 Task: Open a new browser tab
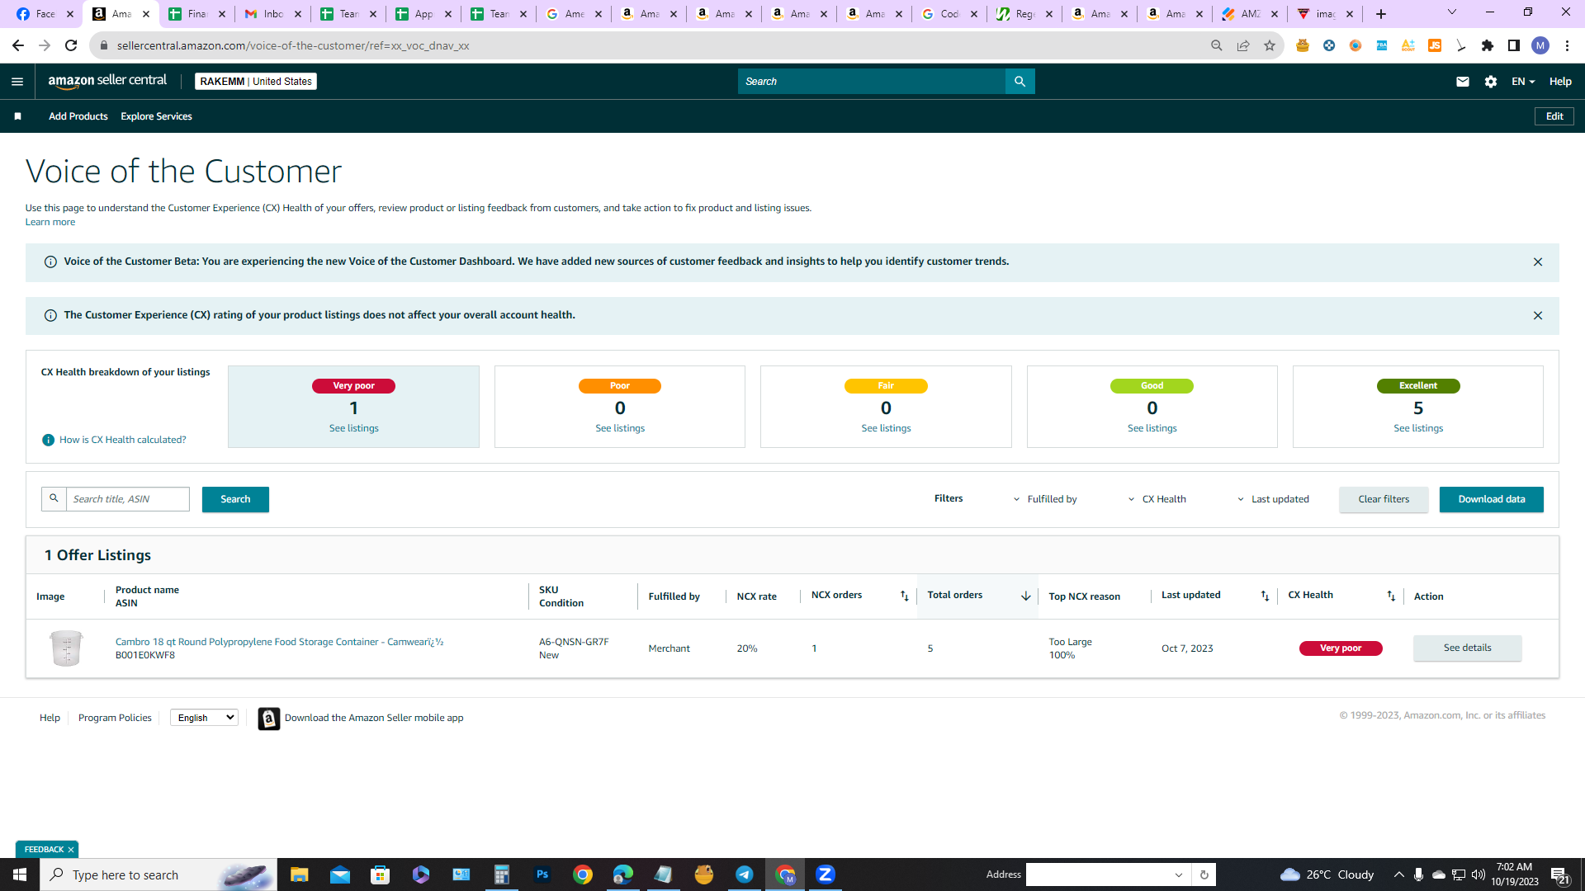coord(1381,14)
